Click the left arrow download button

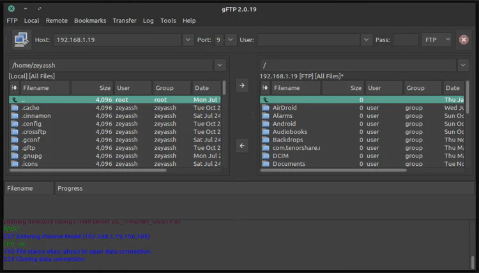coord(242,145)
